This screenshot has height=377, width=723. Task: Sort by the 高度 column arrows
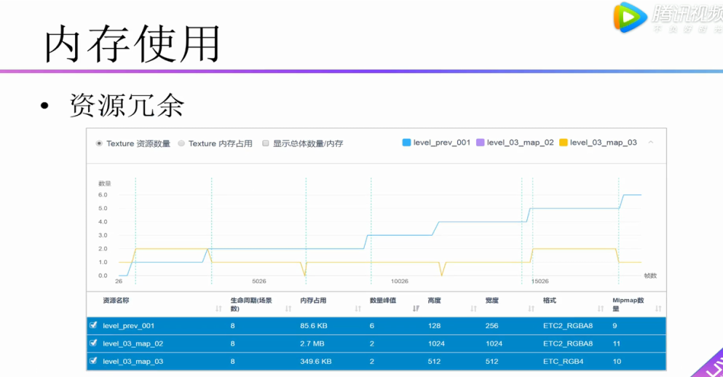(x=473, y=309)
